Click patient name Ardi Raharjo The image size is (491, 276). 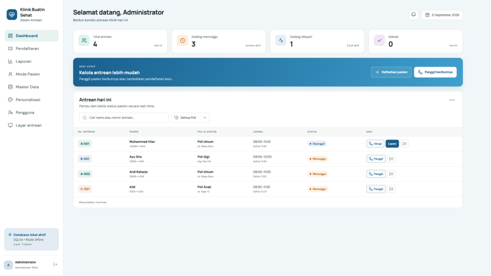pyautogui.click(x=138, y=172)
